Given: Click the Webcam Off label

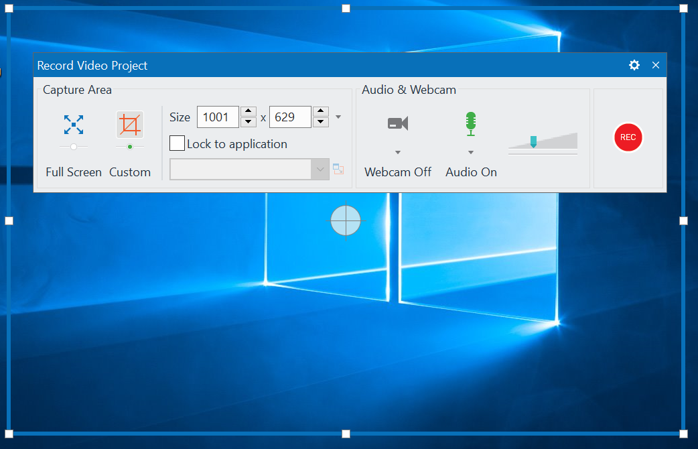Looking at the screenshot, I should point(397,172).
